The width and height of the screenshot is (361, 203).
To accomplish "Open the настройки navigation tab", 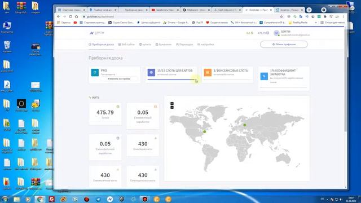I will pyautogui.click(x=205, y=45).
